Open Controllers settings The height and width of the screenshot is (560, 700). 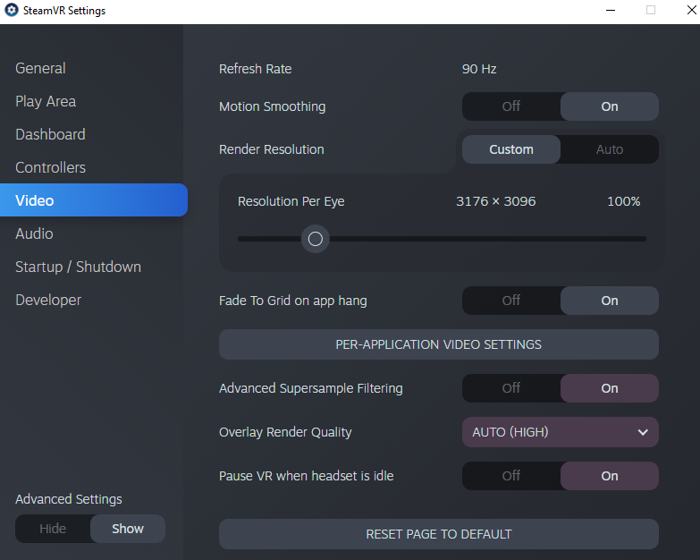[x=50, y=167]
